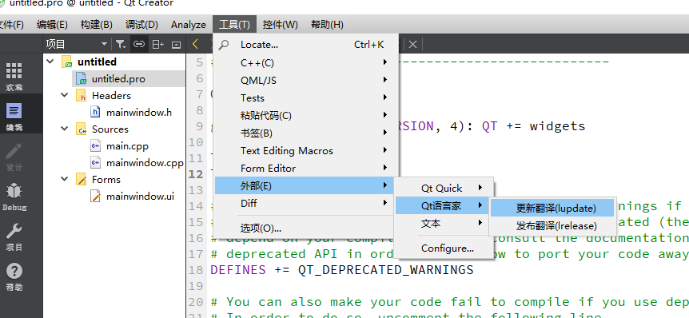689x318 pixels.
Task: Click the untitled.pro file icon
Action: (82, 78)
